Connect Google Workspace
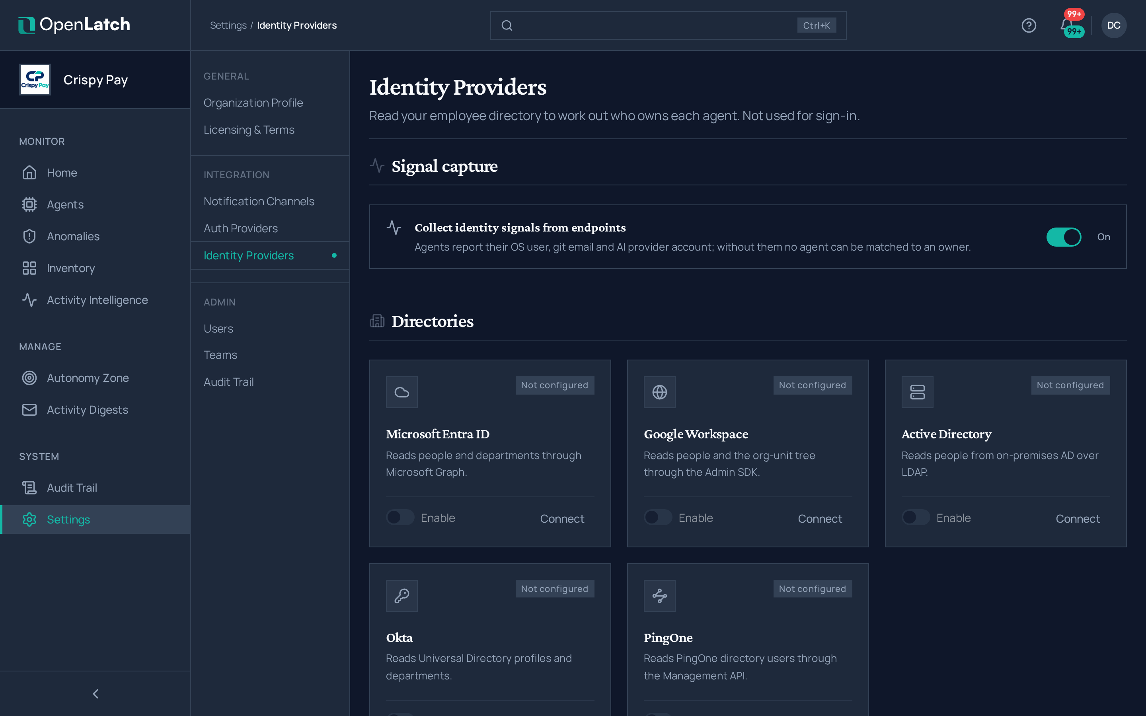The height and width of the screenshot is (716, 1146). [820, 519]
